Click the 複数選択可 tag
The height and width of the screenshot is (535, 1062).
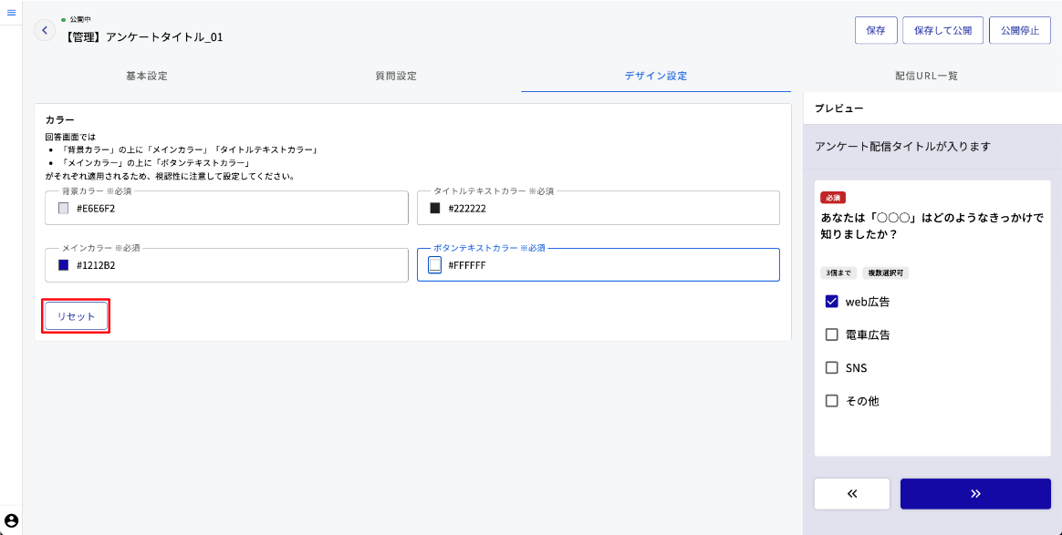(x=886, y=273)
